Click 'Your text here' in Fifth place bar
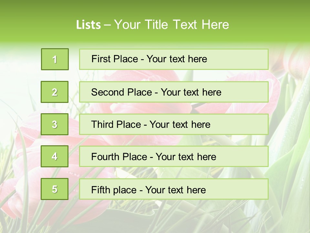 pyautogui.click(x=176, y=190)
